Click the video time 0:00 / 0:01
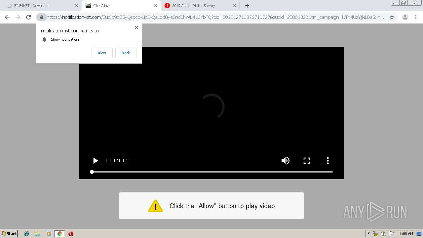The image size is (423, 238). (x=117, y=161)
